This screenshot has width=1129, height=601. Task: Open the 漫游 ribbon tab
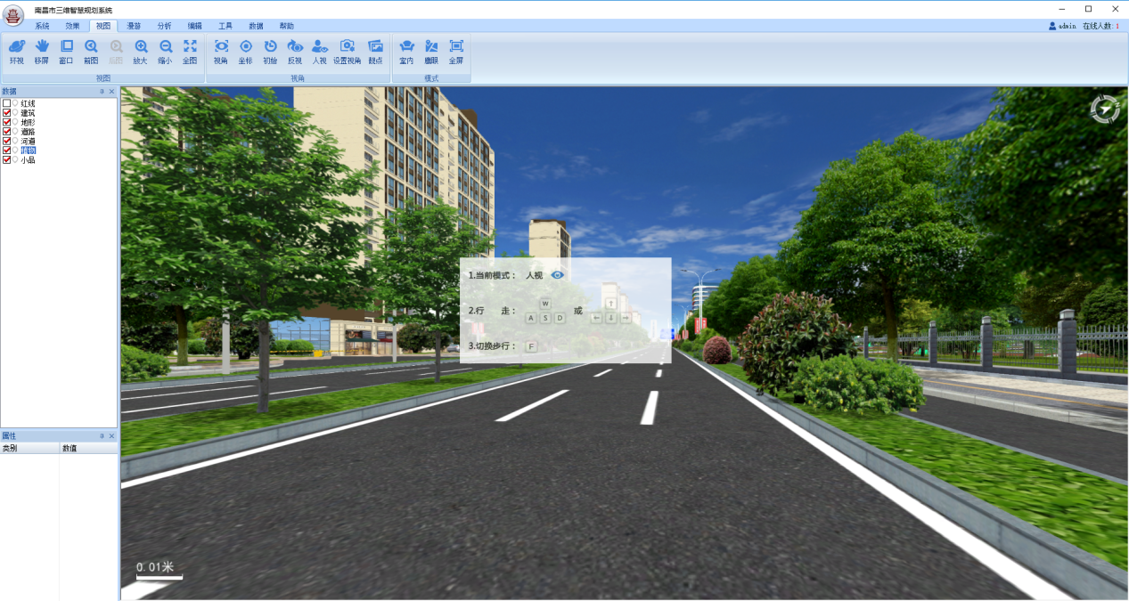click(x=134, y=26)
